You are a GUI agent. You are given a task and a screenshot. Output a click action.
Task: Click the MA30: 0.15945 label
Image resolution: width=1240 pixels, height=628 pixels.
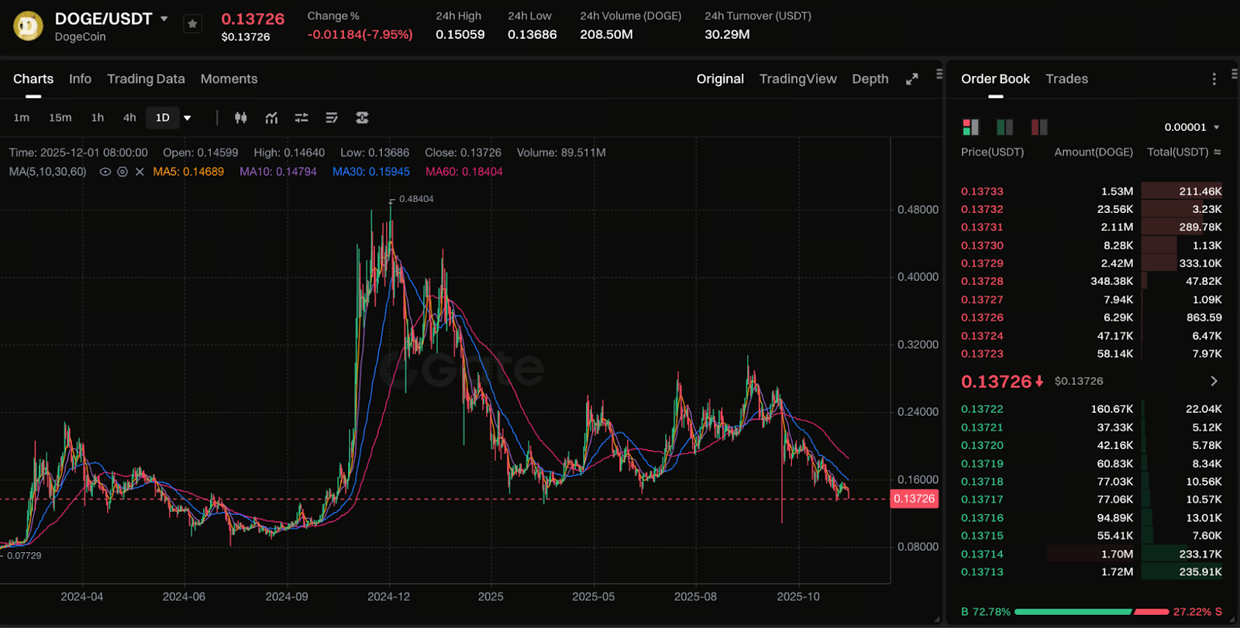pyautogui.click(x=371, y=172)
